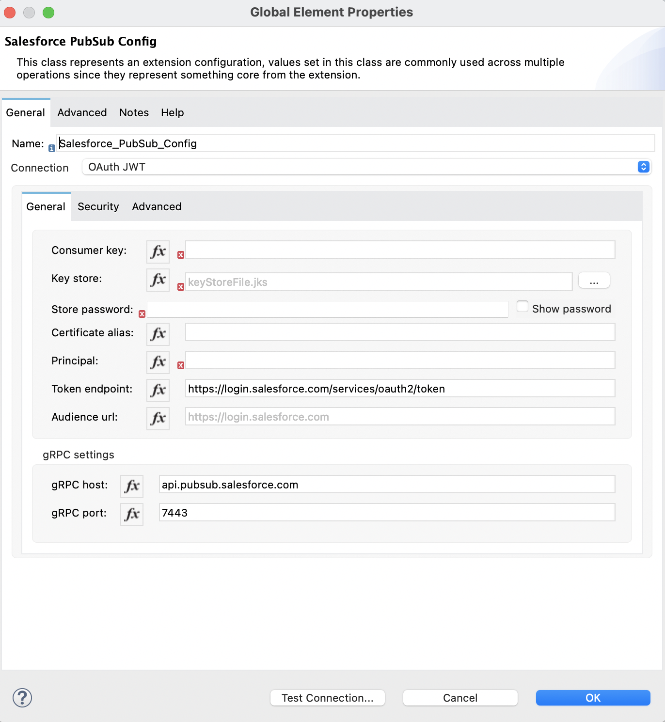Screen dimensions: 665x722
Task: Select the inner Advanced tab
Action: pos(156,206)
